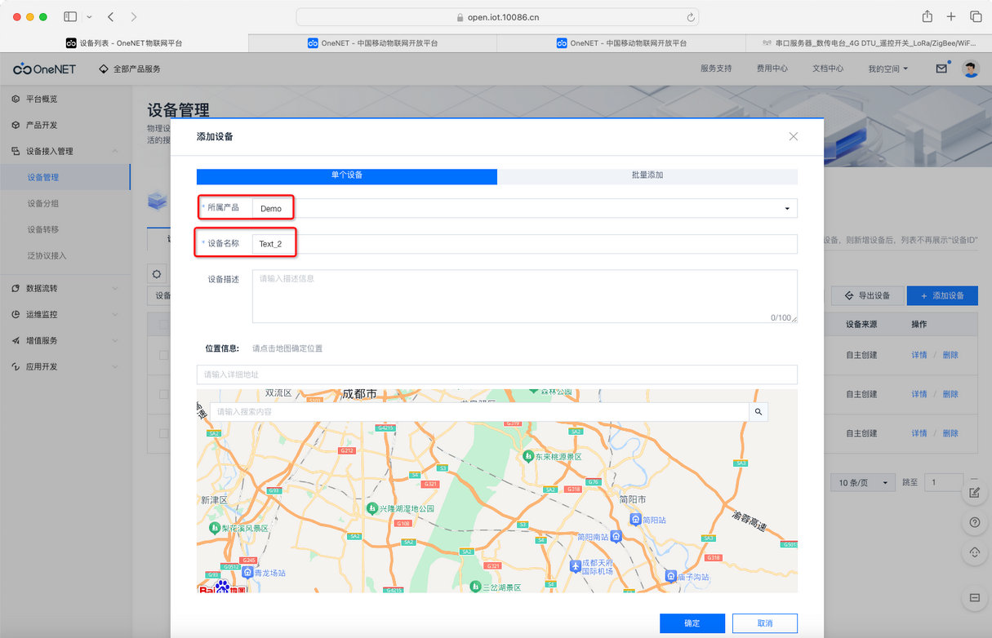Click the gear settings icon above the device table

[x=156, y=273]
